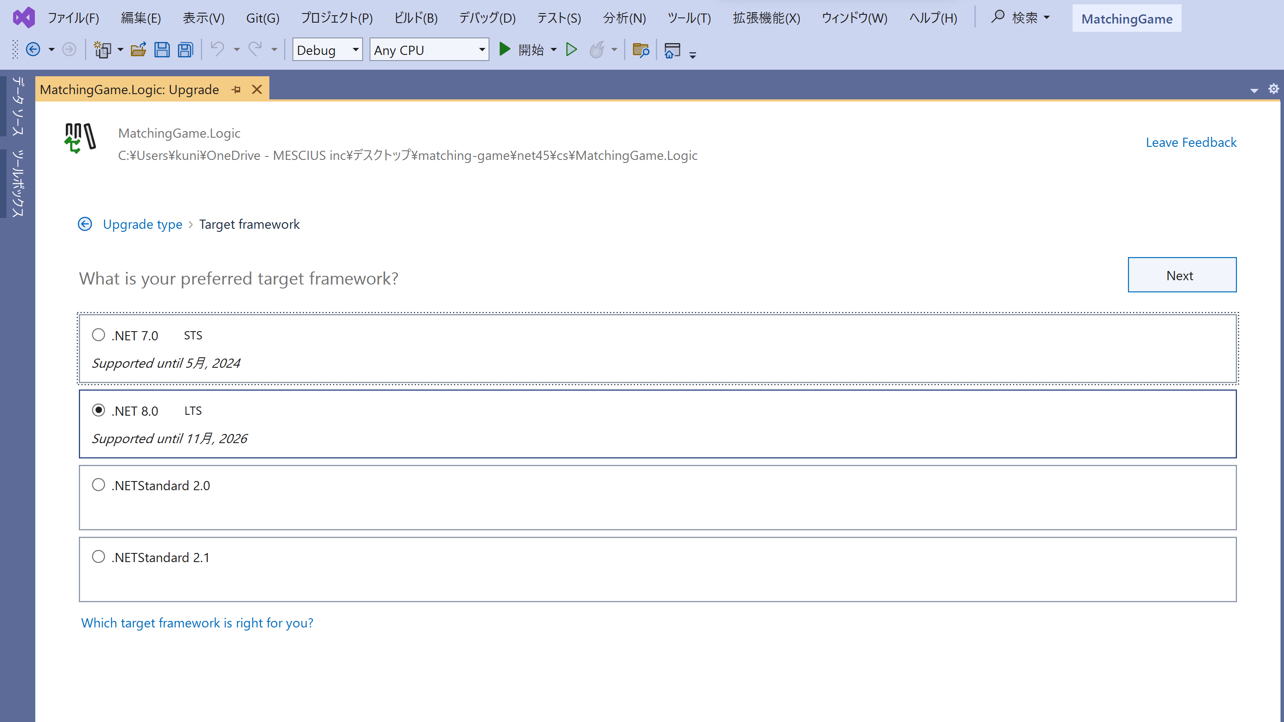Open the Git(G) menu

click(263, 18)
